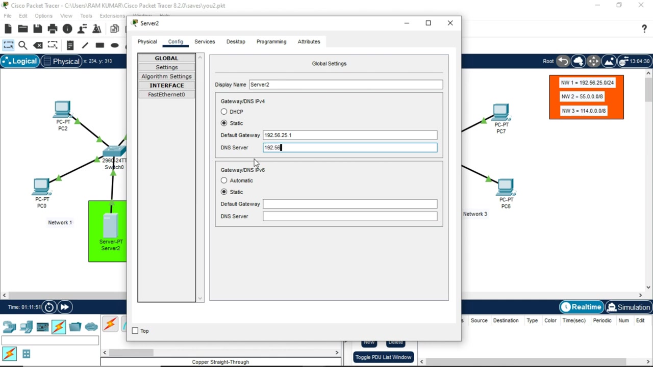Viewport: 653px width, 367px height.
Task: Open the File menu
Action: click(x=8, y=16)
